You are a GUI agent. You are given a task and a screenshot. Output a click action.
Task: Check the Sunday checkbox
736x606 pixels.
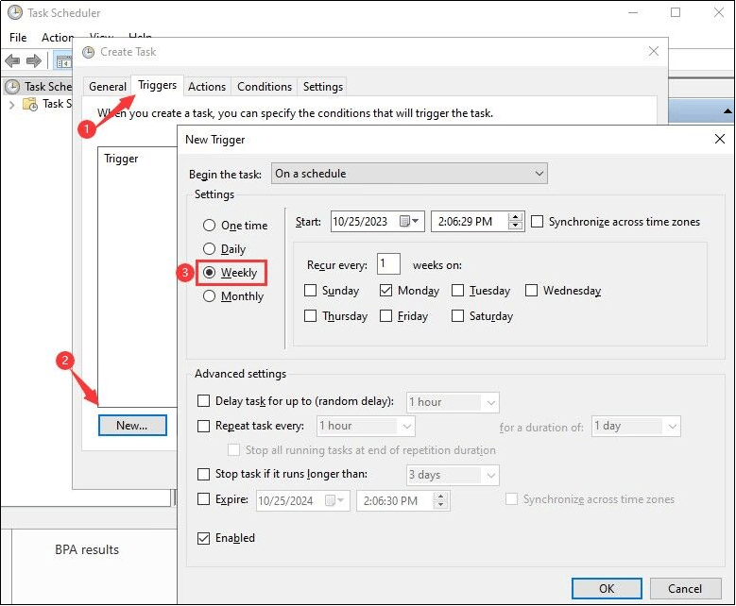click(310, 291)
